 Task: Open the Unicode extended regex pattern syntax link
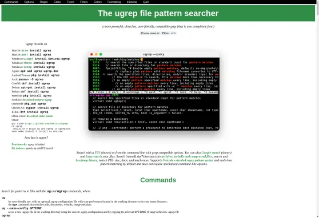click(x=188, y=160)
